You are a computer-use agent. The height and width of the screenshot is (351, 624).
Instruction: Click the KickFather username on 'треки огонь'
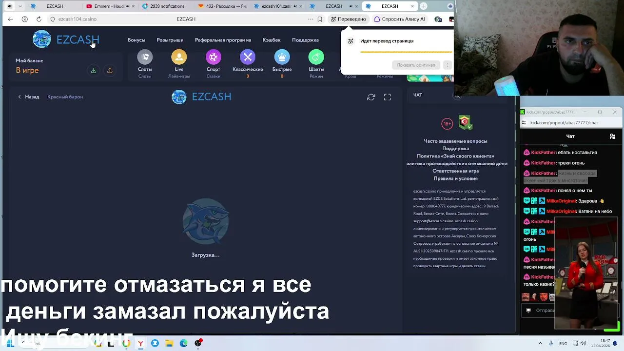point(544,163)
